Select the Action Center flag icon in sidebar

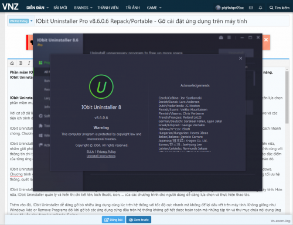(x=40, y=145)
